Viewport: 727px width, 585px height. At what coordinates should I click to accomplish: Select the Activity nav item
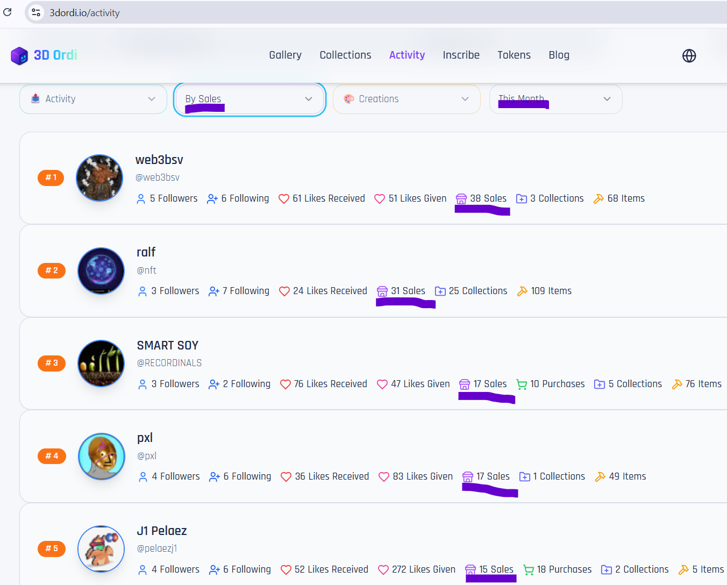pyautogui.click(x=407, y=55)
